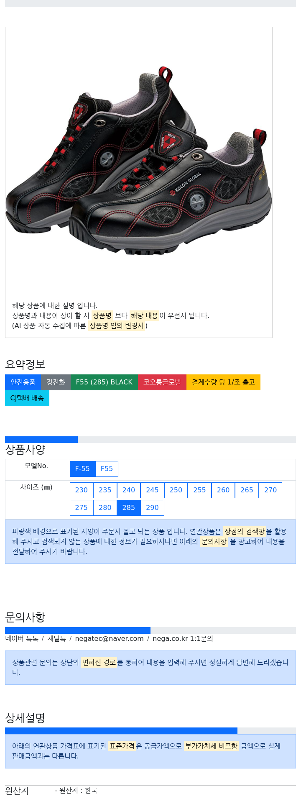Choose model number F-55
Screen dimensions: 301x799
[82, 469]
